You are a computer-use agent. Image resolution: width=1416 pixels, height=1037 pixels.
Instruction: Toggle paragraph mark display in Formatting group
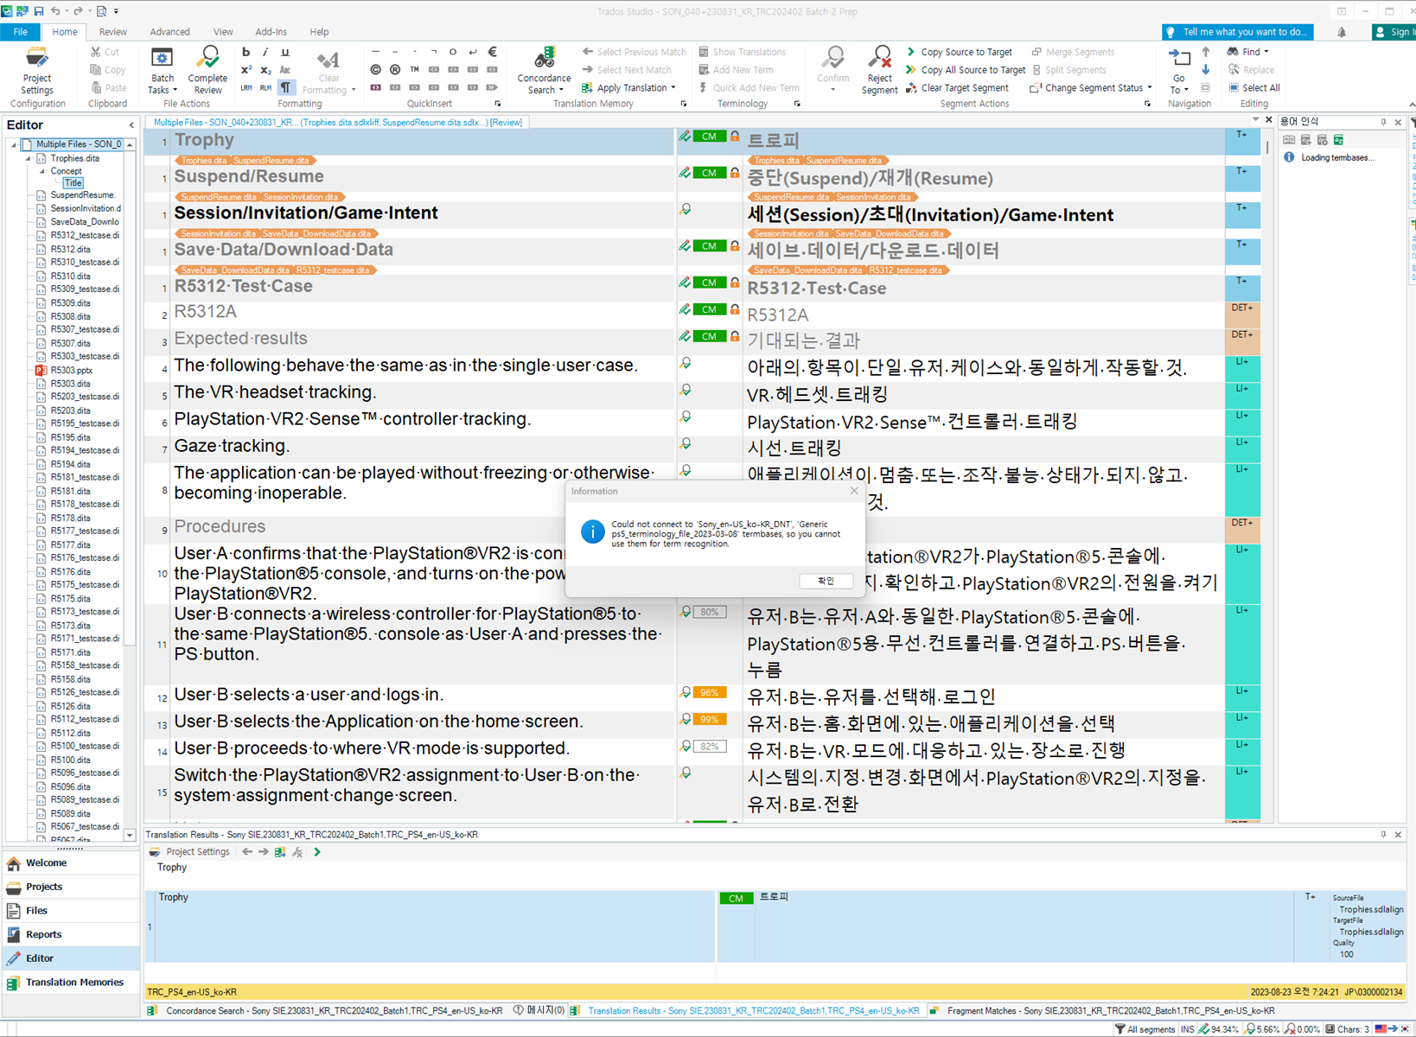286,87
